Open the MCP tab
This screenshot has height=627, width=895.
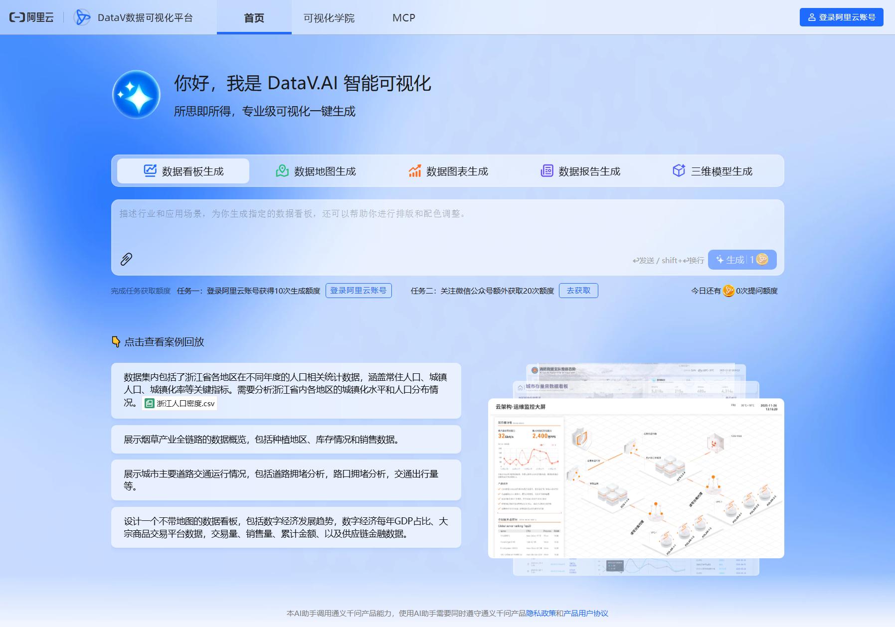[404, 17]
